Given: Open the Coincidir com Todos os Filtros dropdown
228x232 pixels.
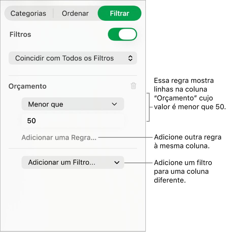Looking at the screenshot, I should point(73,58).
